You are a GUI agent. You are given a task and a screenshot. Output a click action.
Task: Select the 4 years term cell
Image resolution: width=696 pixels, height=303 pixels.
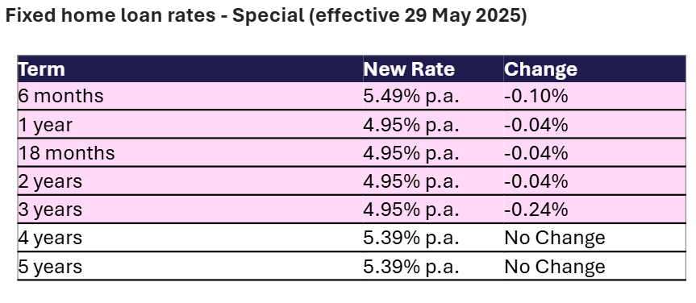[x=190, y=239]
